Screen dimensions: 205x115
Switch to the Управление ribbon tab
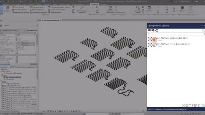[94, 4]
